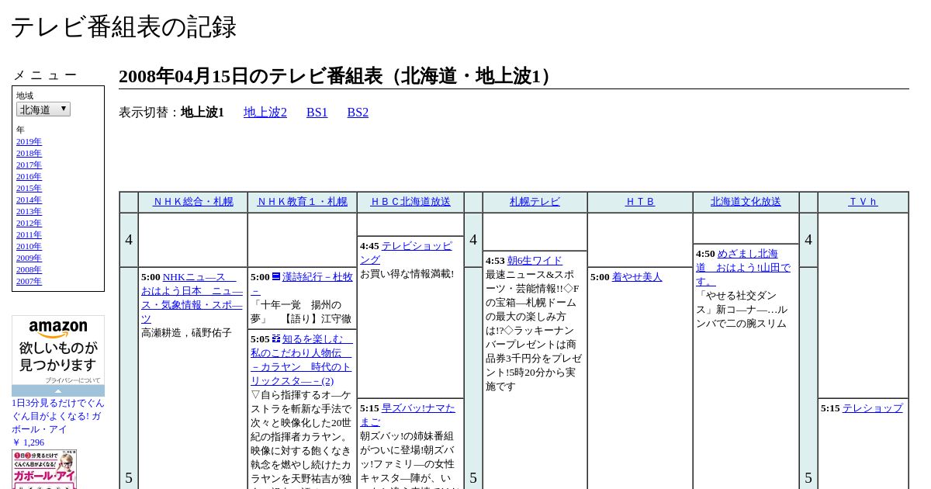931x489 pixels.
Task: Click the broadcast icon beside 知るを楽しむ
Action: (x=276, y=338)
